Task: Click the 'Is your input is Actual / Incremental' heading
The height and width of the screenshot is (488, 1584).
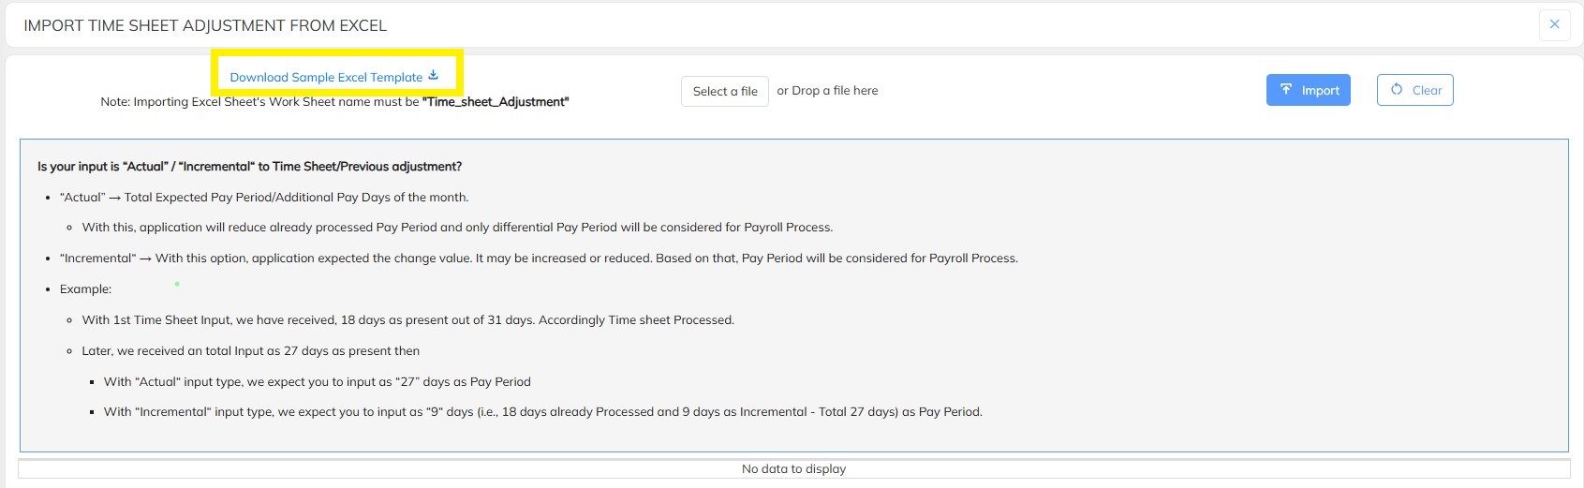Action: 249,167
